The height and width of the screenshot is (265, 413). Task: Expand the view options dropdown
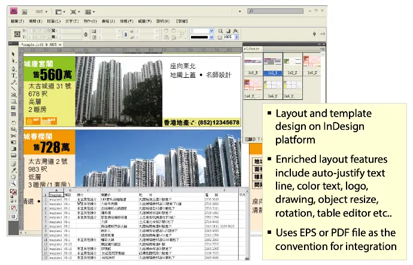(x=60, y=11)
